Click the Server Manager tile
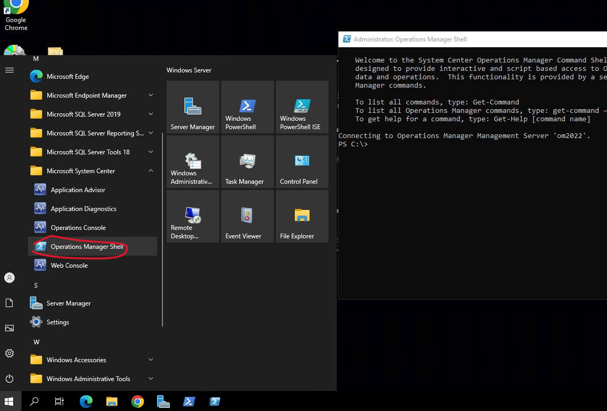607x411 pixels. [193, 107]
